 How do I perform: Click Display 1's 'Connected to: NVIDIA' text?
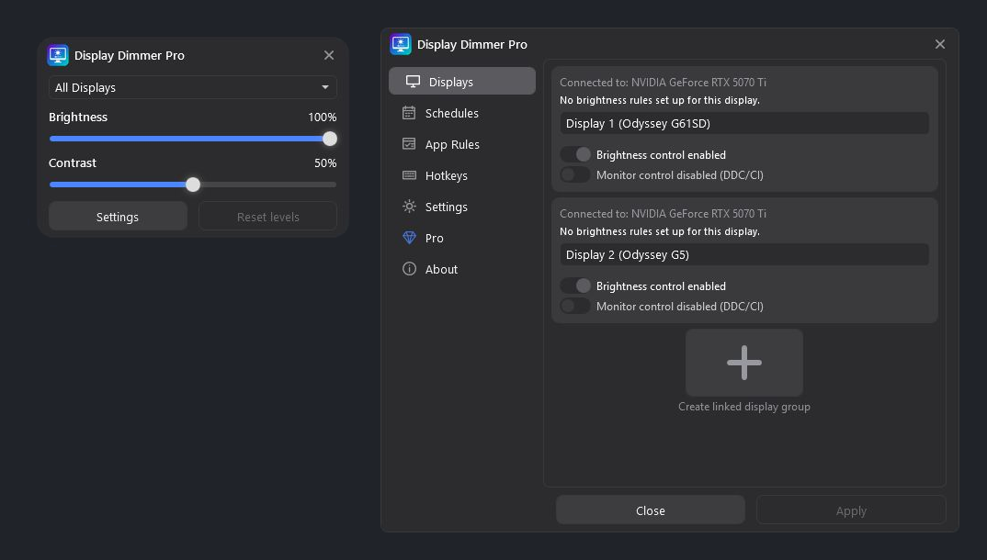coord(663,83)
